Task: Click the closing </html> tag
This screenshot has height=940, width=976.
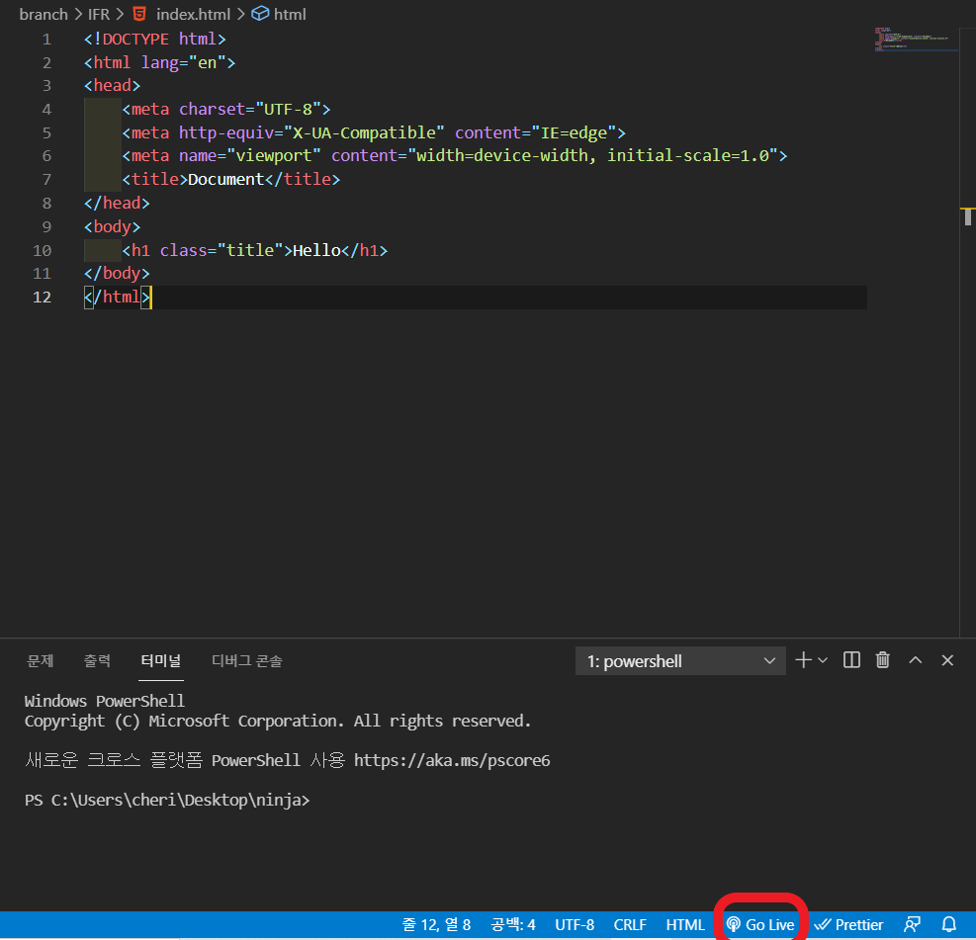Action: [117, 297]
